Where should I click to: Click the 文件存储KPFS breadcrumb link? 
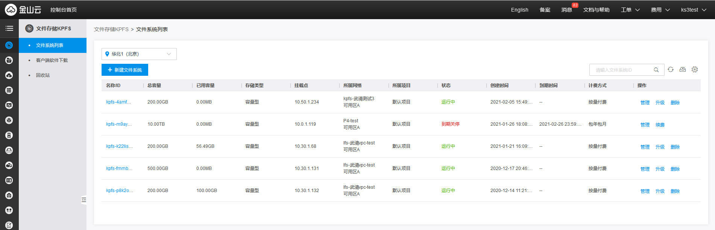[111, 29]
